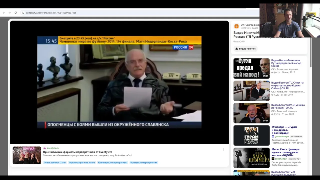Click the 6 июл 2014 date text
320x180 pixels.
pyautogui.click(x=239, y=41)
